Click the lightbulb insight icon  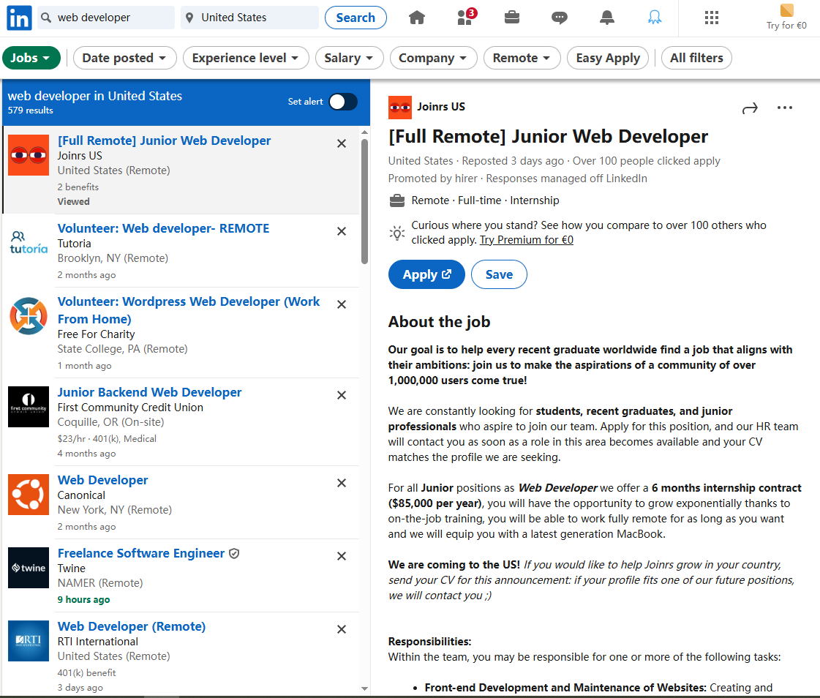[397, 233]
